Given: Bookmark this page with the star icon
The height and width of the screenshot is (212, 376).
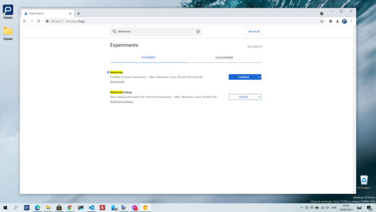Looking at the screenshot, I should (322, 21).
